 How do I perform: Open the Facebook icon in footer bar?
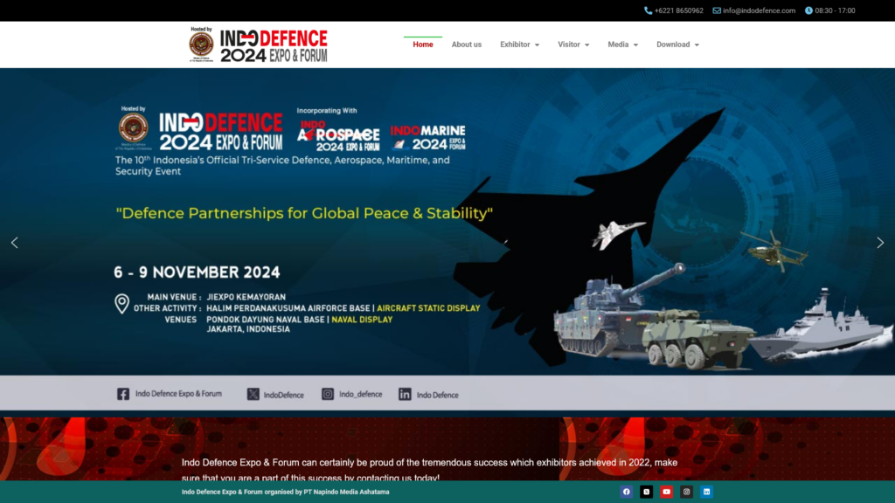pyautogui.click(x=626, y=492)
